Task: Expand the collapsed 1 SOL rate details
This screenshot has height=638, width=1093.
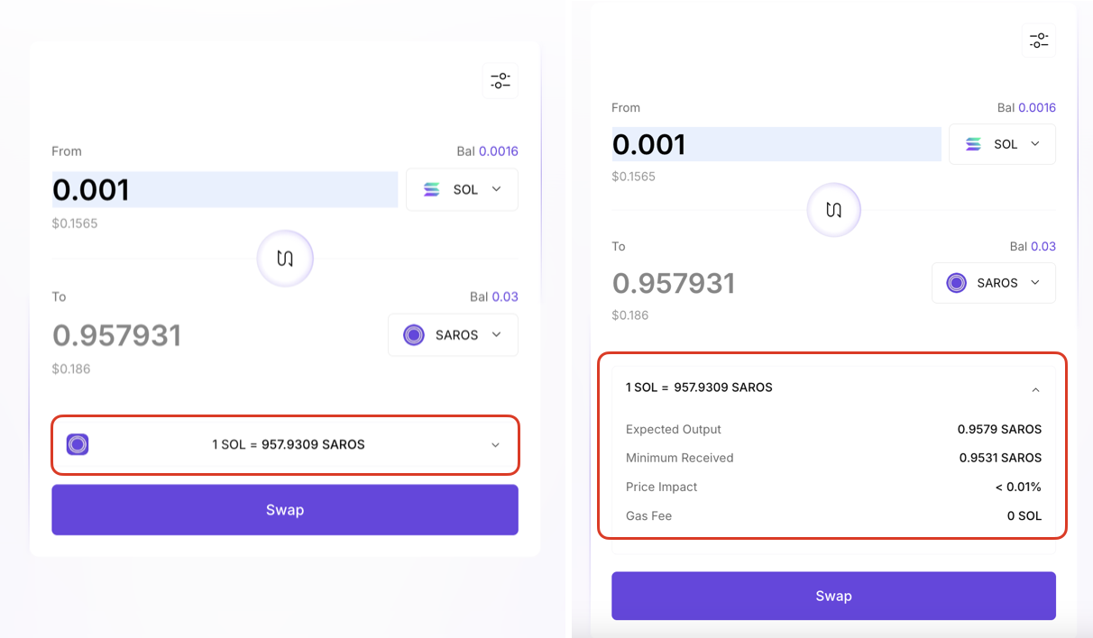Action: pos(495,445)
